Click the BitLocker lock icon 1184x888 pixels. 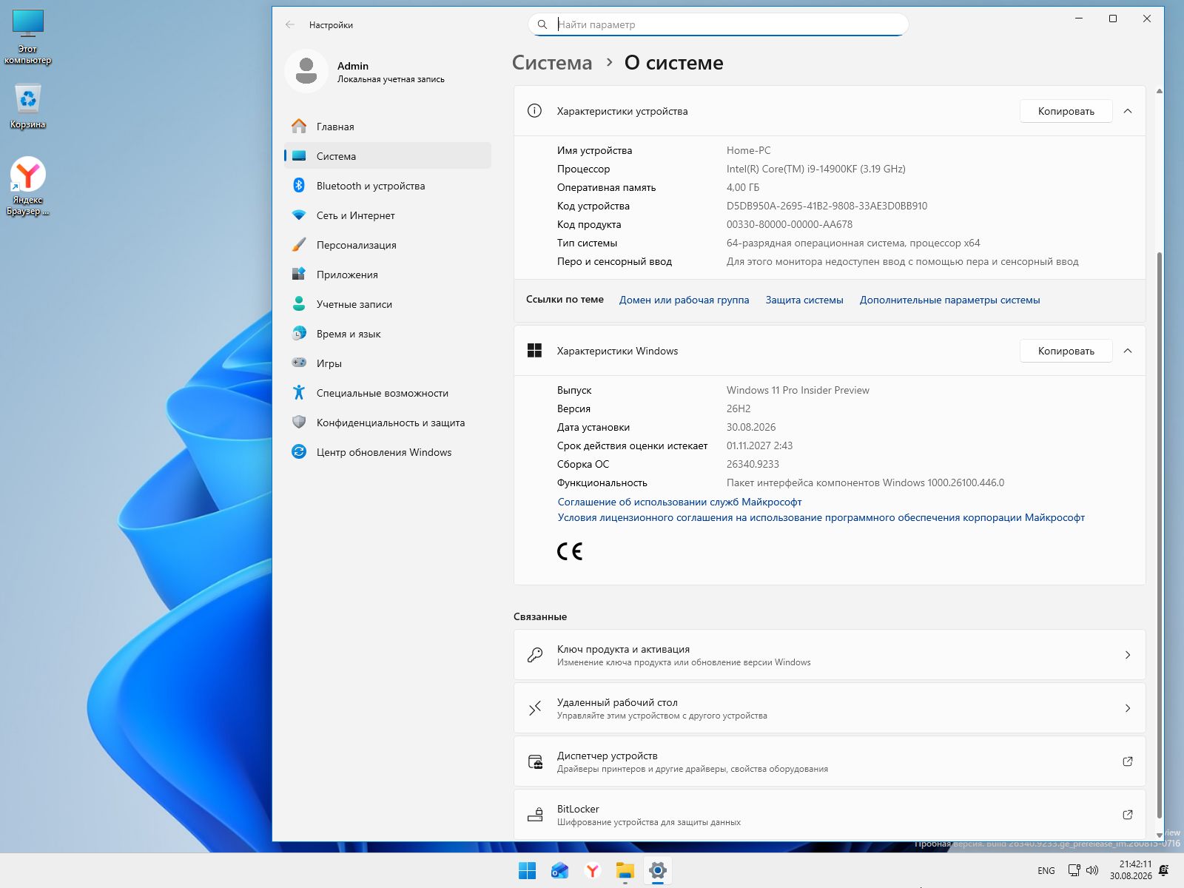(534, 815)
